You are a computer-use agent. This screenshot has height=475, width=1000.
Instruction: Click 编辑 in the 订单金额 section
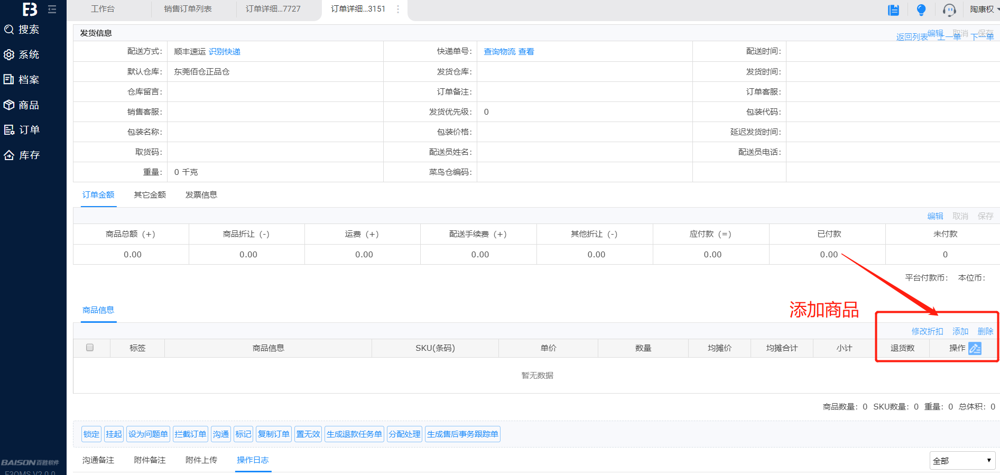935,216
